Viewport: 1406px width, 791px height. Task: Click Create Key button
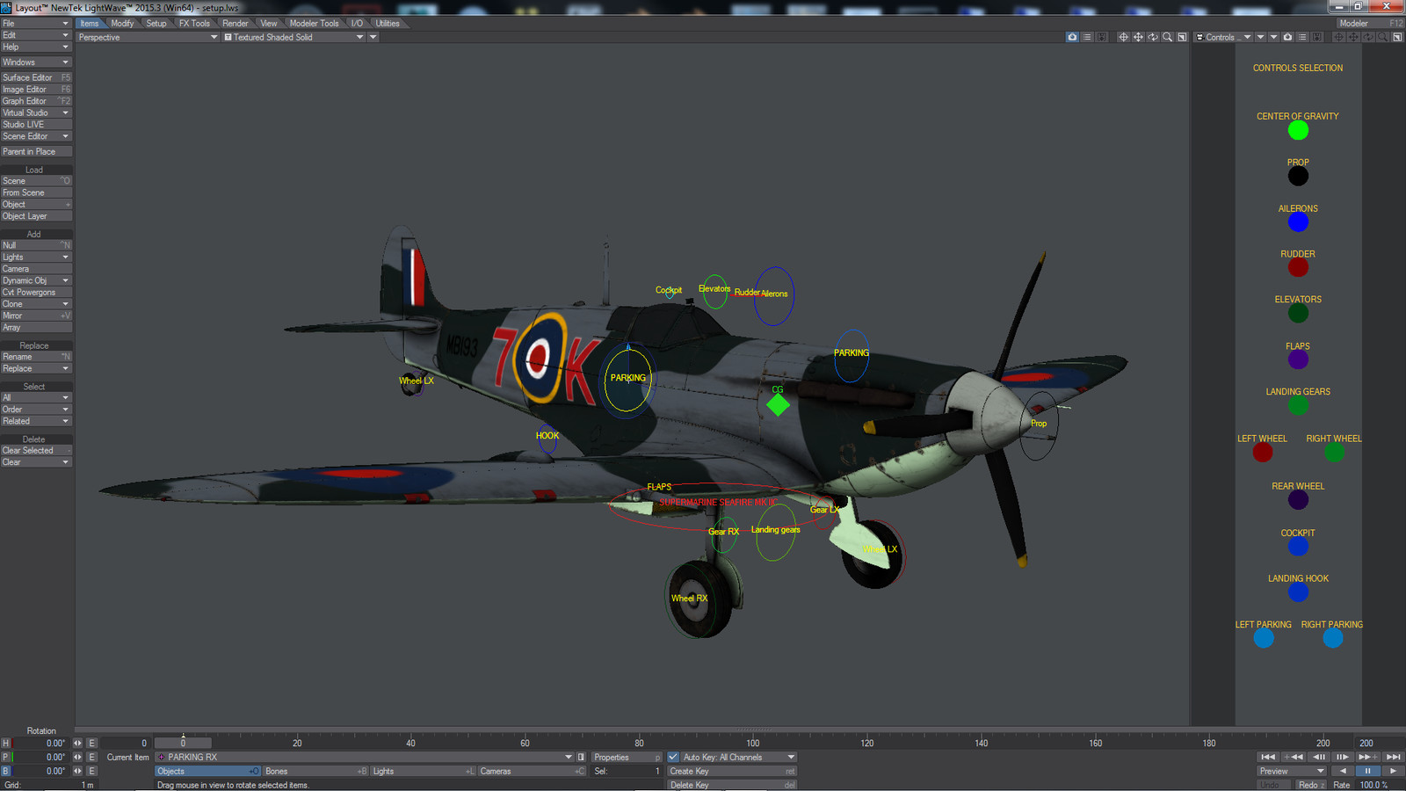coord(732,771)
